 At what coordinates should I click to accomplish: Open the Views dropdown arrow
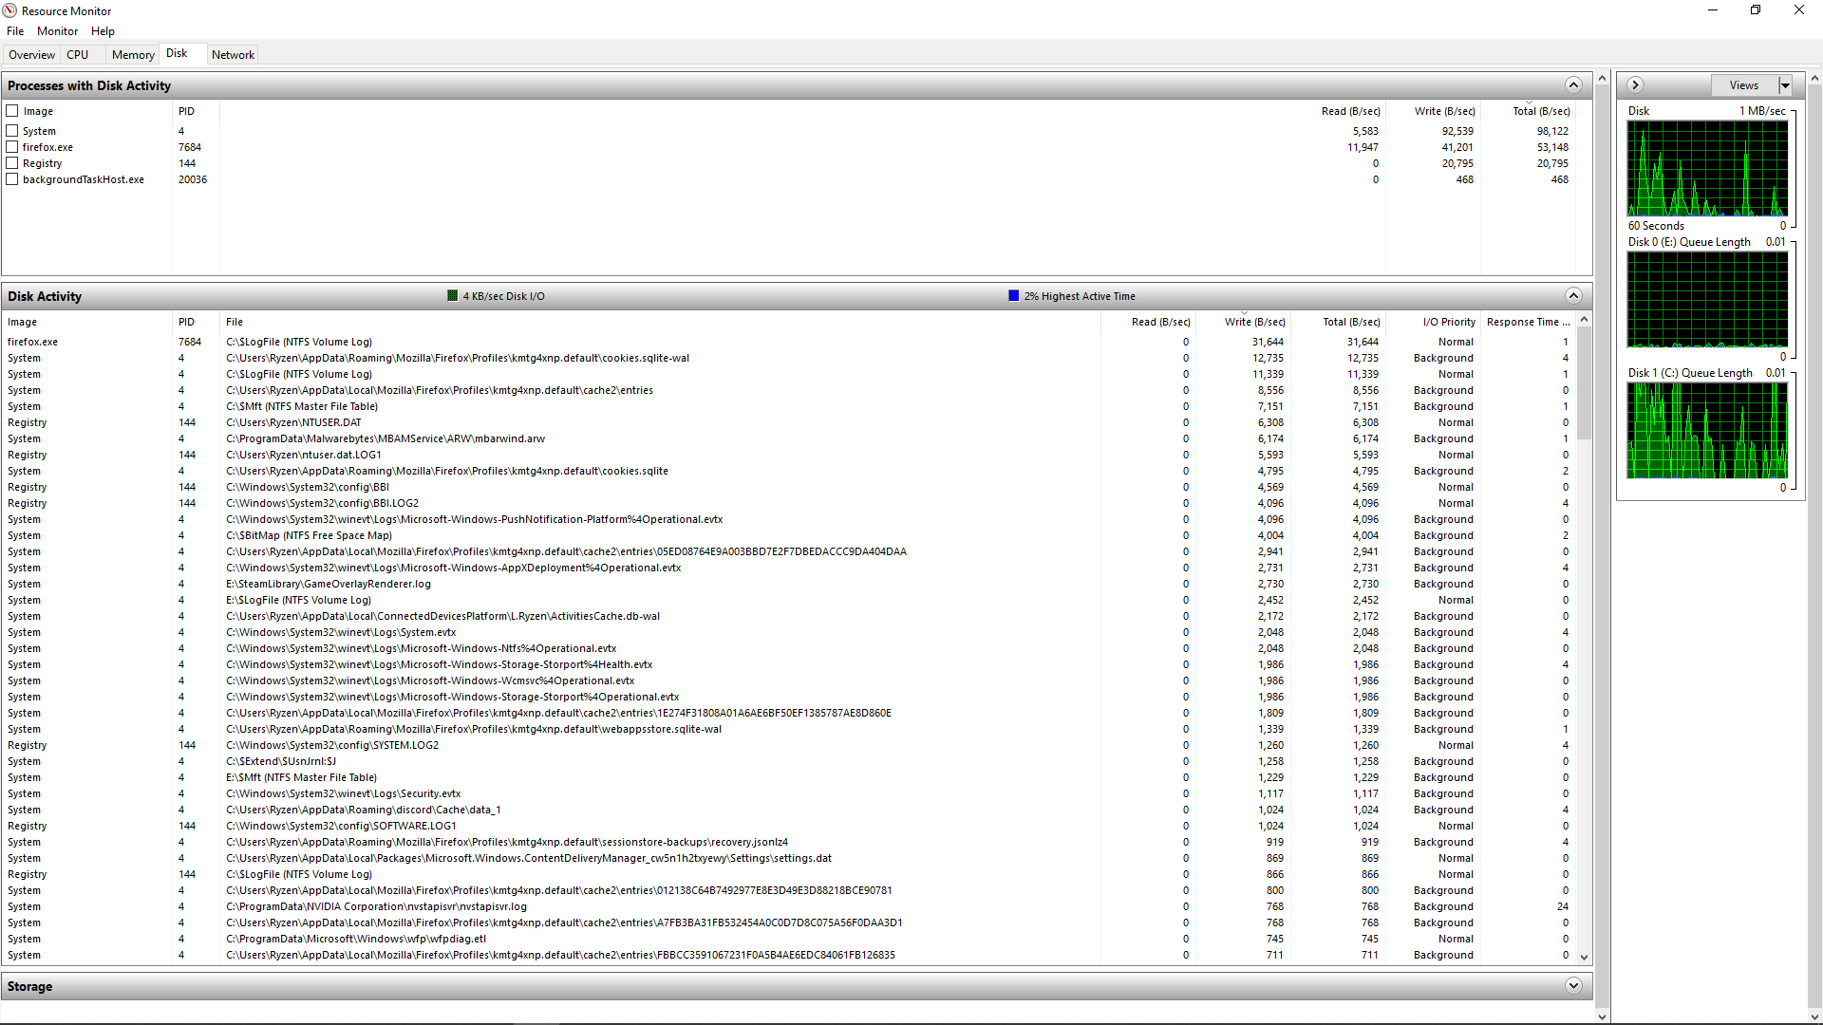[1785, 85]
